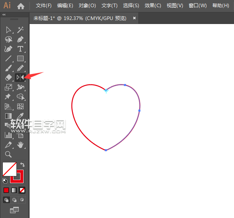The width and height of the screenshot is (234, 218).
Task: Set paint mode to None
Action: (x=22, y=190)
